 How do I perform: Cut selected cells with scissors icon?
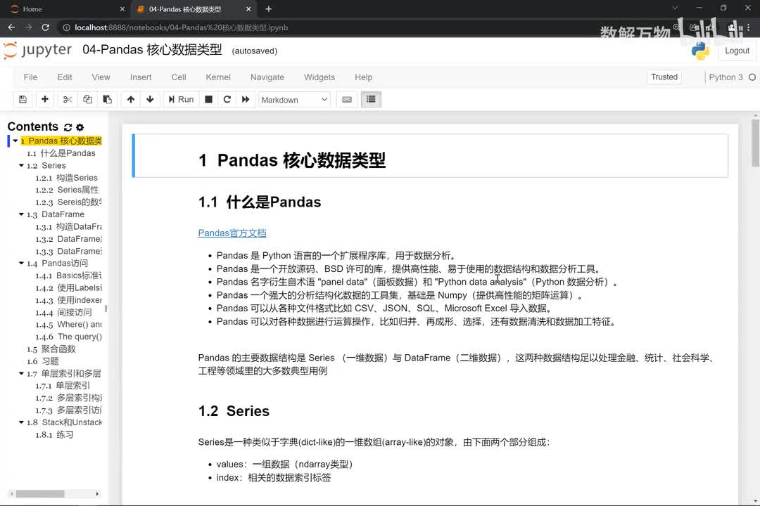(x=68, y=99)
